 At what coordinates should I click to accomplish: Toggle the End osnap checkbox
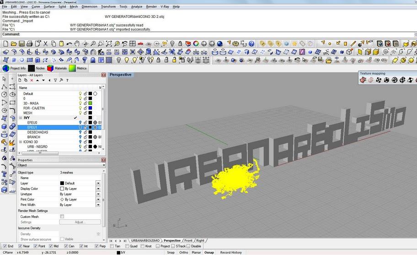(5, 246)
